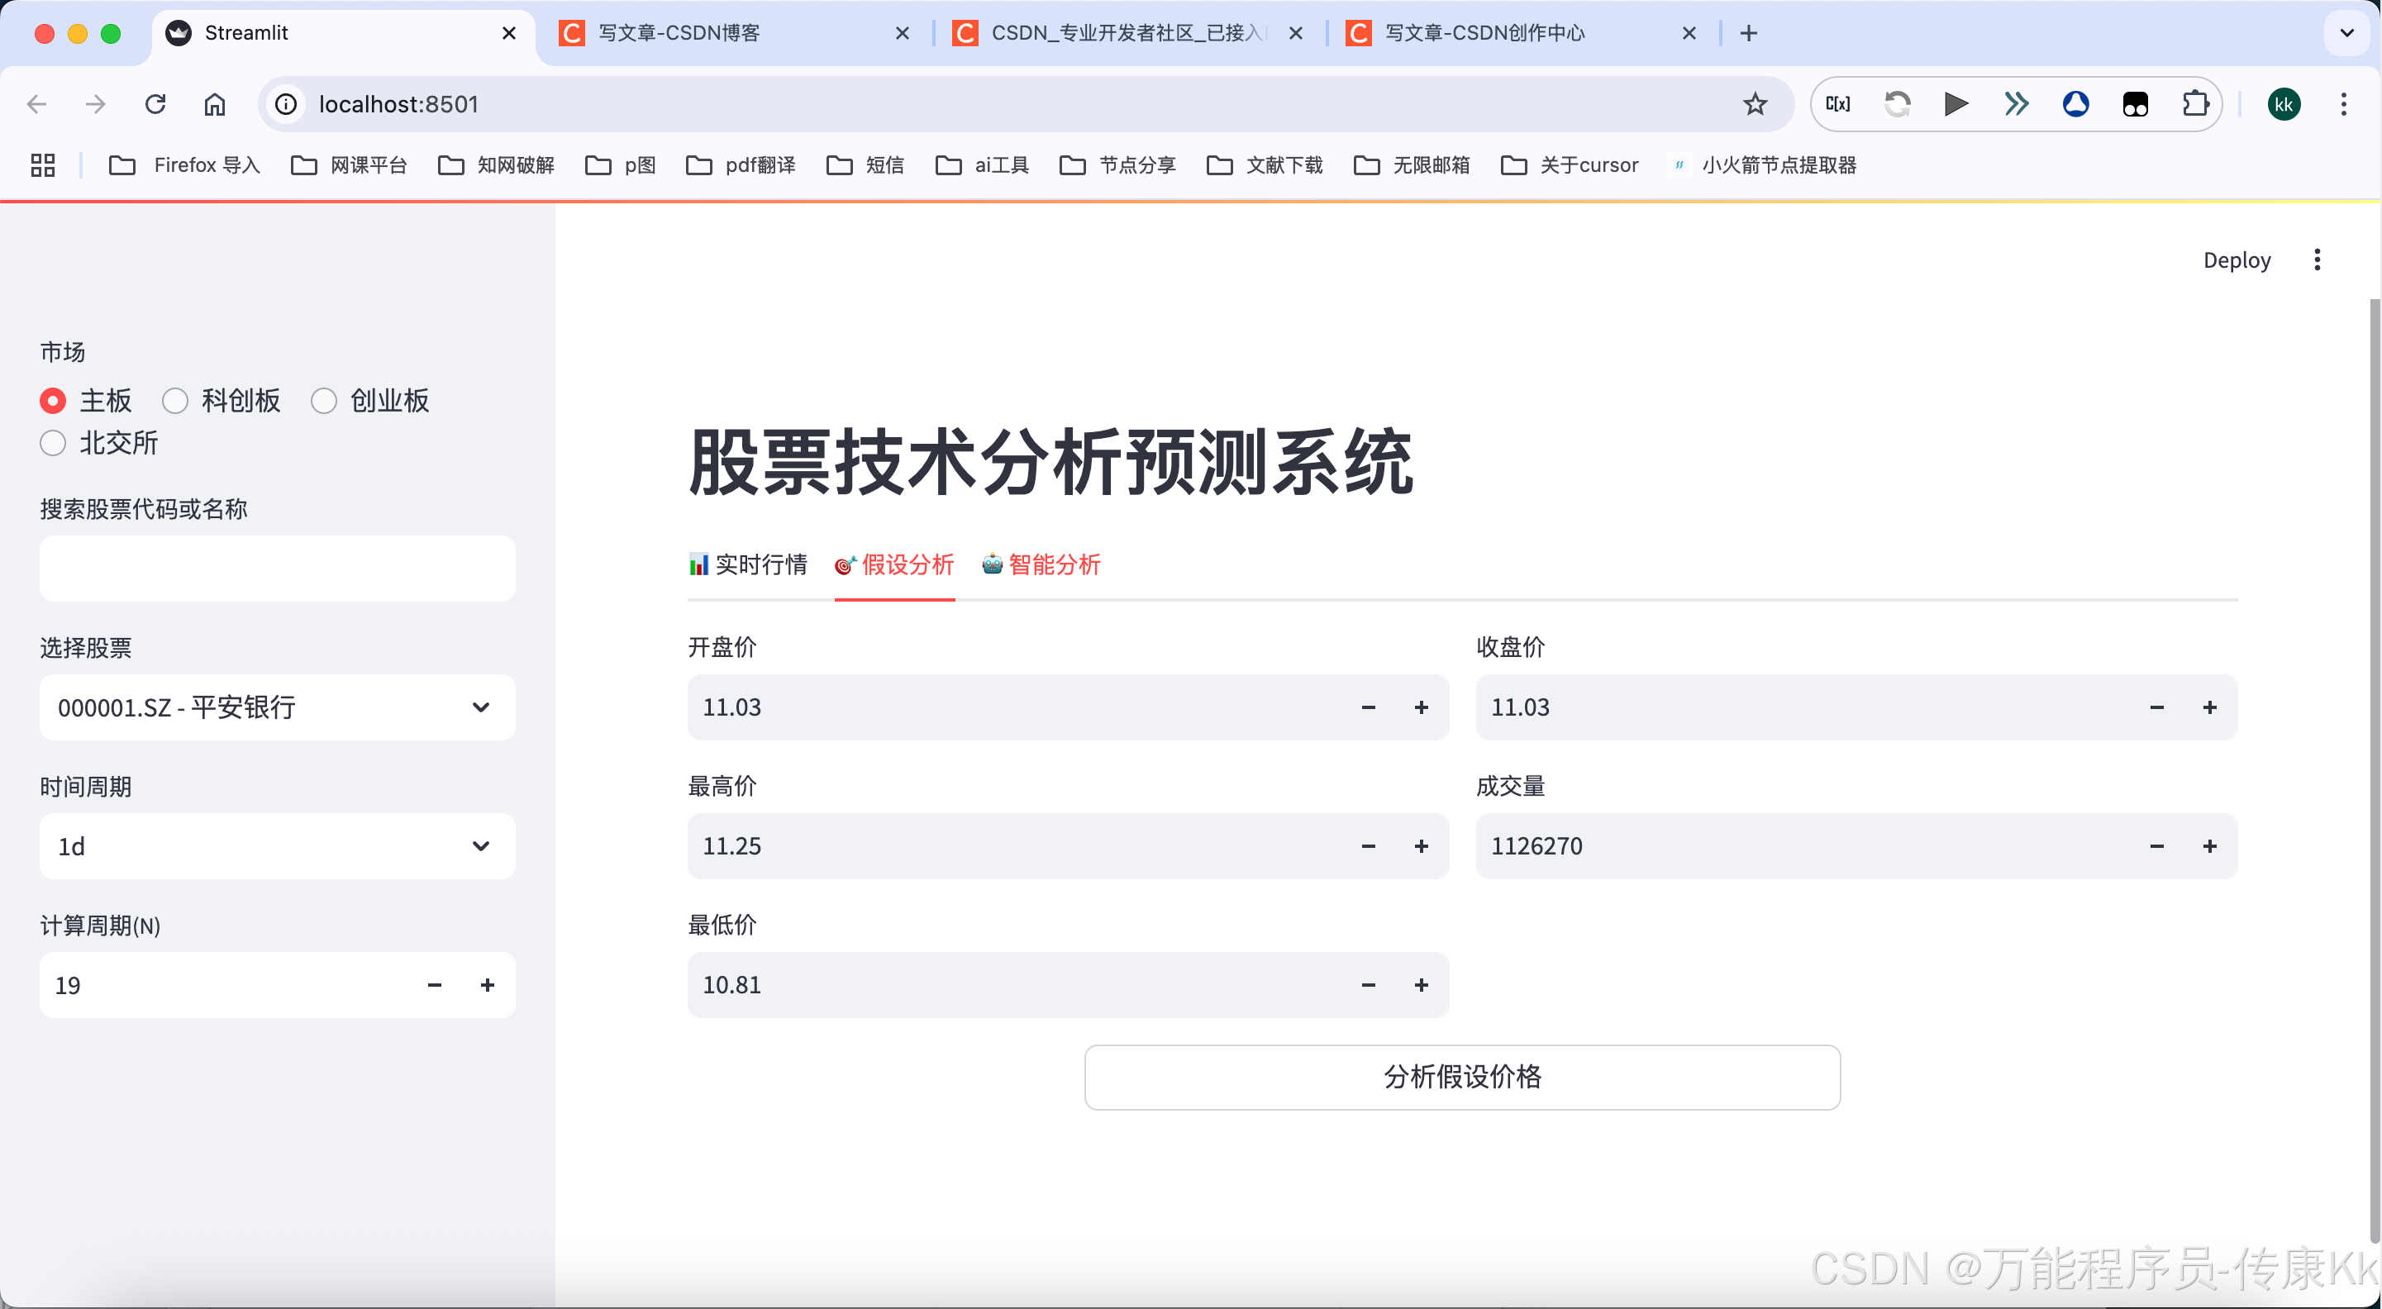Open the 关于cursor bookmark folder
The image size is (2382, 1309).
[x=1570, y=165]
